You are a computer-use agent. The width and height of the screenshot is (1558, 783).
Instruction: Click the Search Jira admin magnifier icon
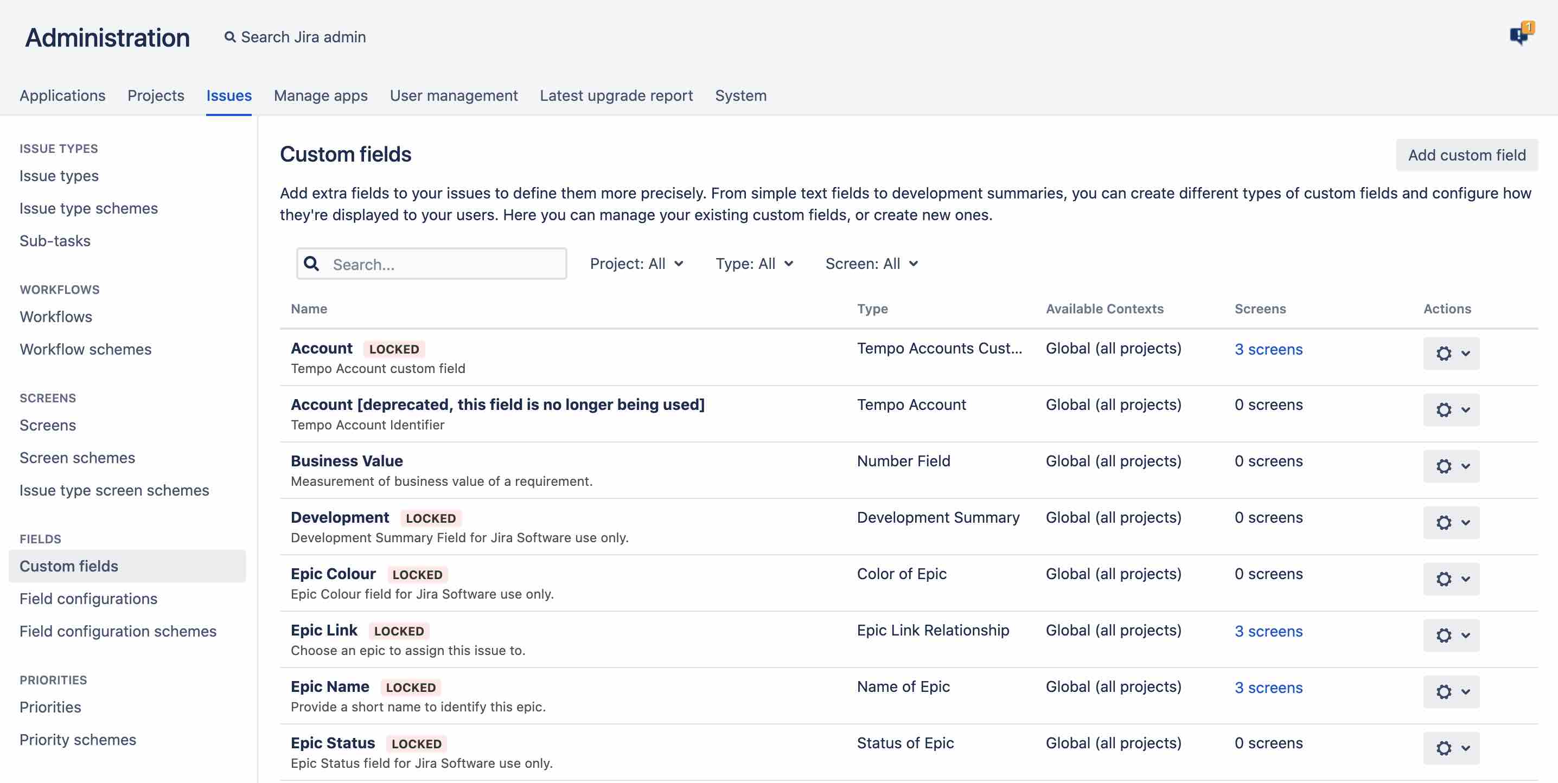[230, 37]
